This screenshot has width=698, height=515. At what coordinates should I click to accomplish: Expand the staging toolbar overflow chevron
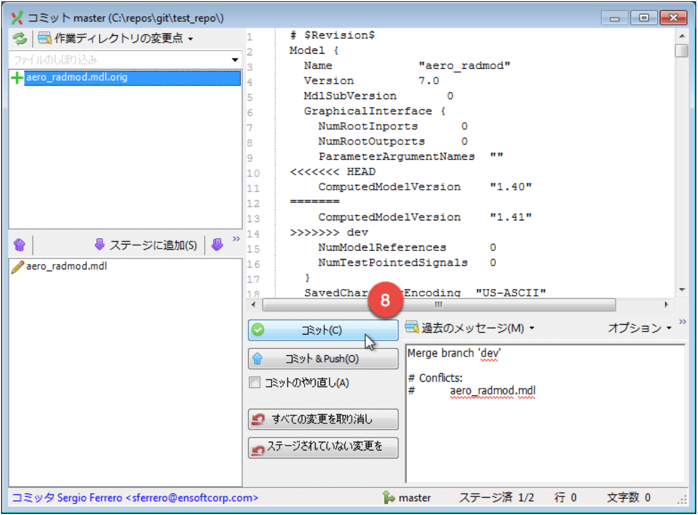pyautogui.click(x=235, y=239)
